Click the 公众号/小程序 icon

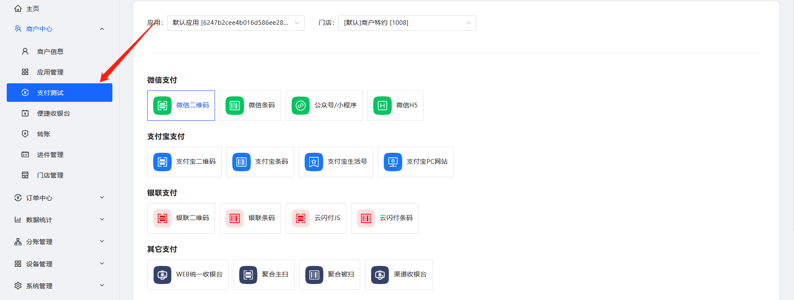[301, 106]
